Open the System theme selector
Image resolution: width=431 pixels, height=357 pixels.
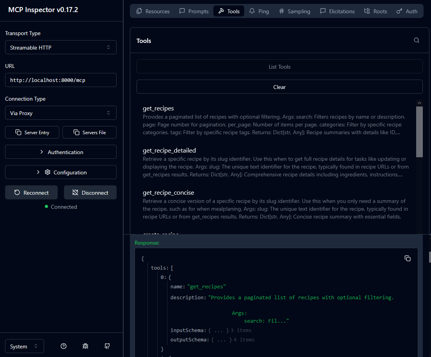(25, 346)
